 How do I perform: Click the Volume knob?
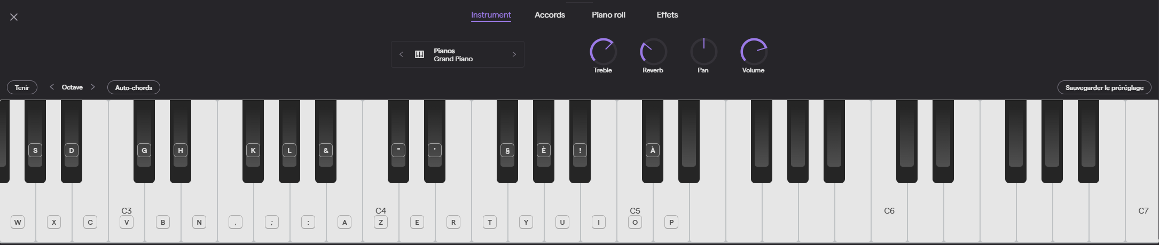(754, 52)
